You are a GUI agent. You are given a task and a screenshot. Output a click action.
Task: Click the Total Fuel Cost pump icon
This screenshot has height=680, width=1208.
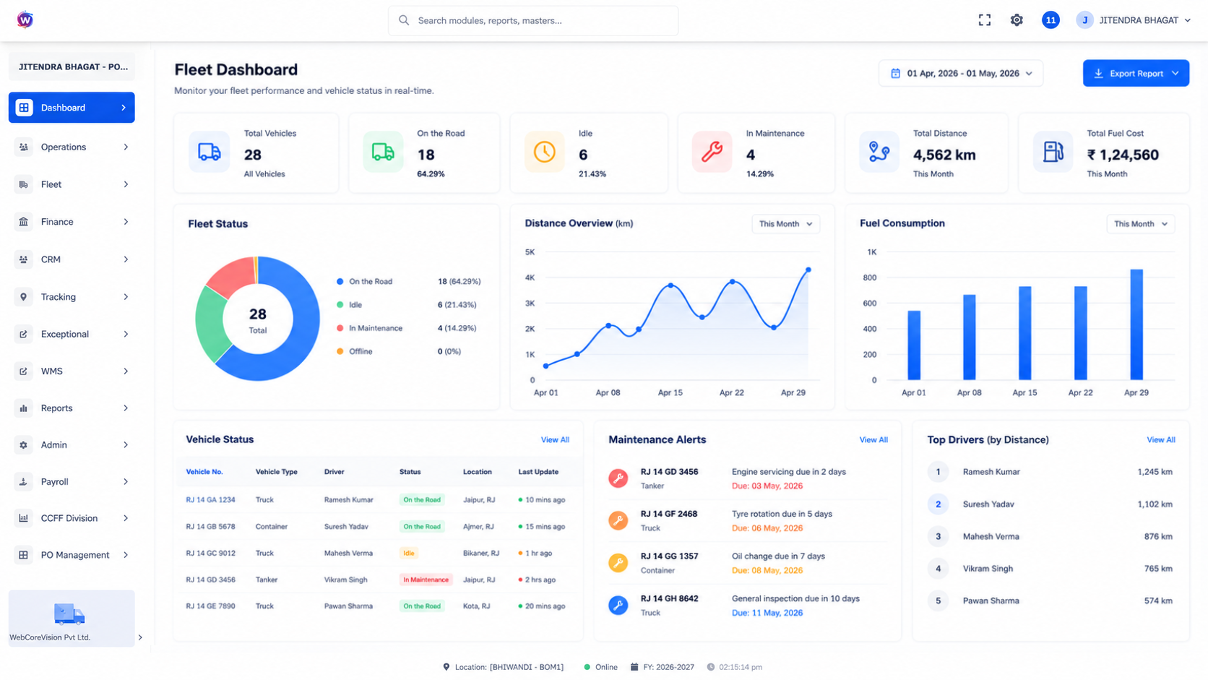[1053, 152]
